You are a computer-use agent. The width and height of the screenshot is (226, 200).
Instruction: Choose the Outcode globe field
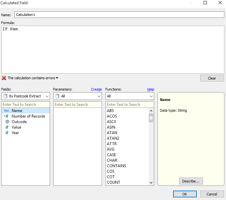coord(19,122)
